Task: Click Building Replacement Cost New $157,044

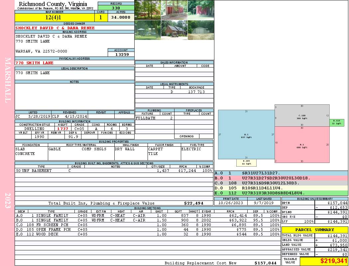Action: pos(266,263)
